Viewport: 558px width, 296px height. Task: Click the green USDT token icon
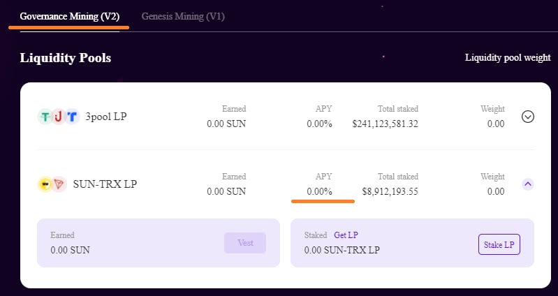tap(45, 117)
